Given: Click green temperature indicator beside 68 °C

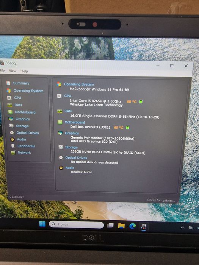Looking at the screenshot, I should pos(141,101).
